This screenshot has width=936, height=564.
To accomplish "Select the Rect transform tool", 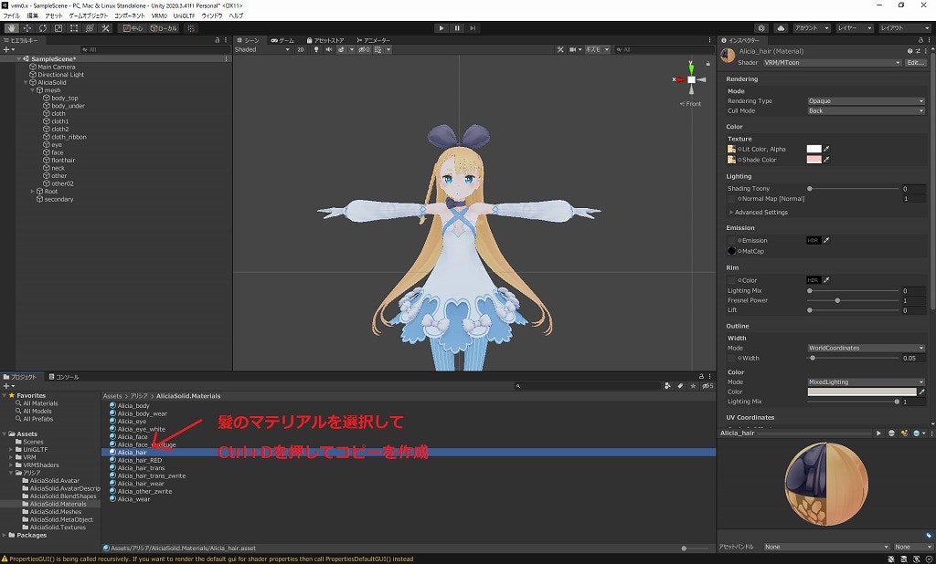I will click(x=73, y=28).
